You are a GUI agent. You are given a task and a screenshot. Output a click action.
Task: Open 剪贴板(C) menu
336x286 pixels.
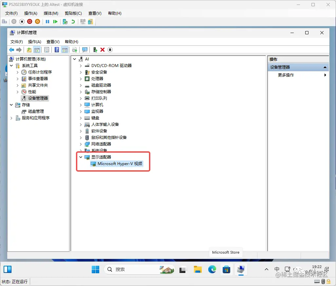pos(73,13)
